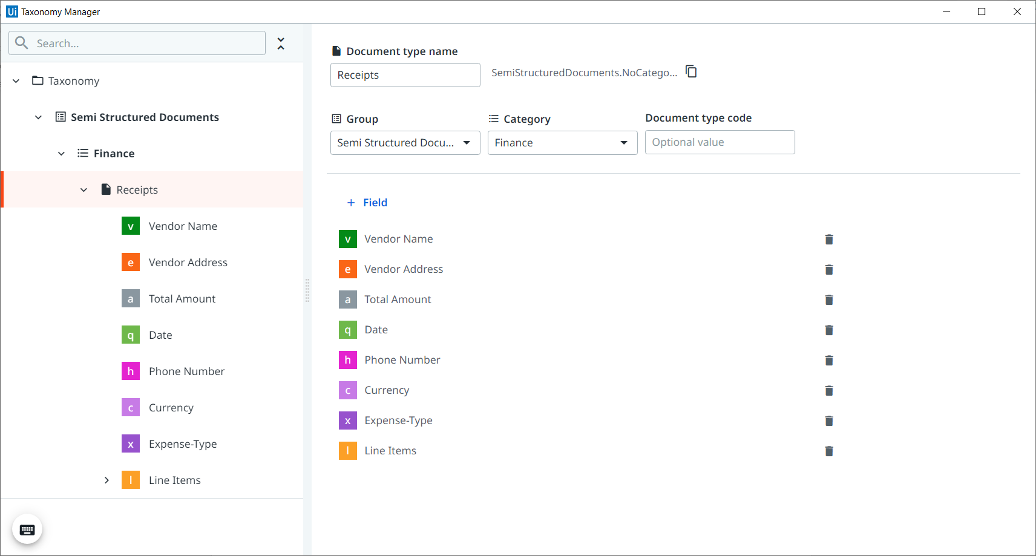This screenshot has height=556, width=1036.
Task: Select Date field in the tree
Action: pos(160,335)
